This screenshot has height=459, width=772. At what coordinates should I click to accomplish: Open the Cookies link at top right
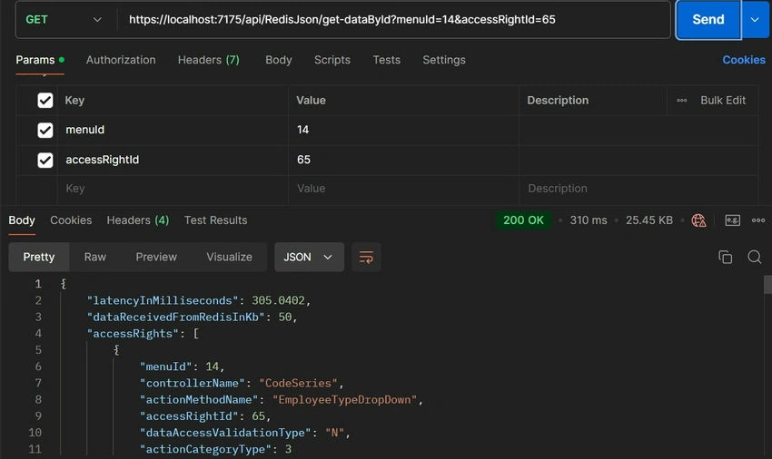point(744,60)
